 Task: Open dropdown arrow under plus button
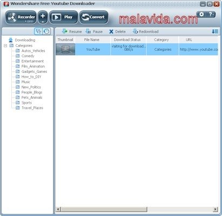pyautogui.click(x=43, y=22)
